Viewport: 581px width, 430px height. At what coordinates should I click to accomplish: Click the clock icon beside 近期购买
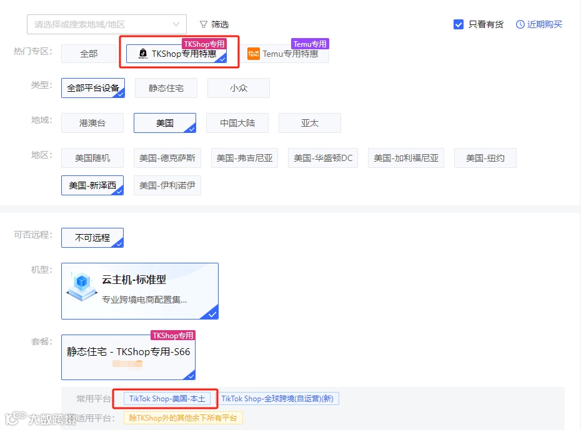click(x=520, y=24)
